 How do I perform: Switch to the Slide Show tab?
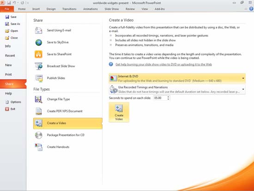click(112, 9)
